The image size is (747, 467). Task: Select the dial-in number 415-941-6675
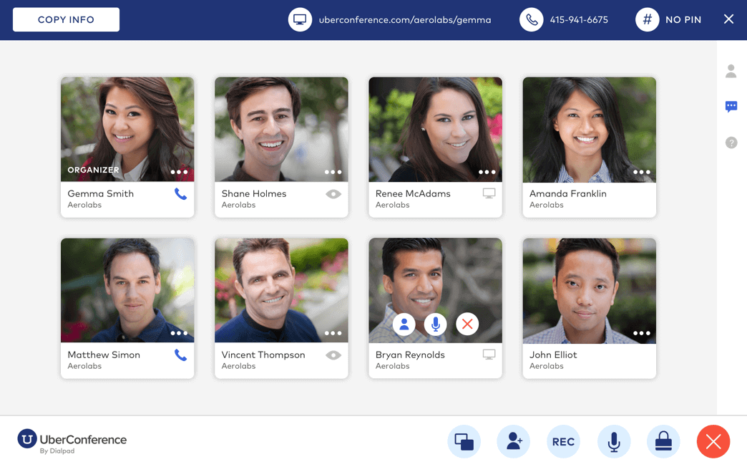click(579, 20)
